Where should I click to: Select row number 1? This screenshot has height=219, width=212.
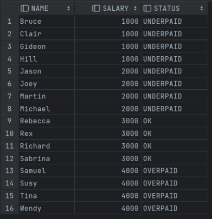coord(9,22)
